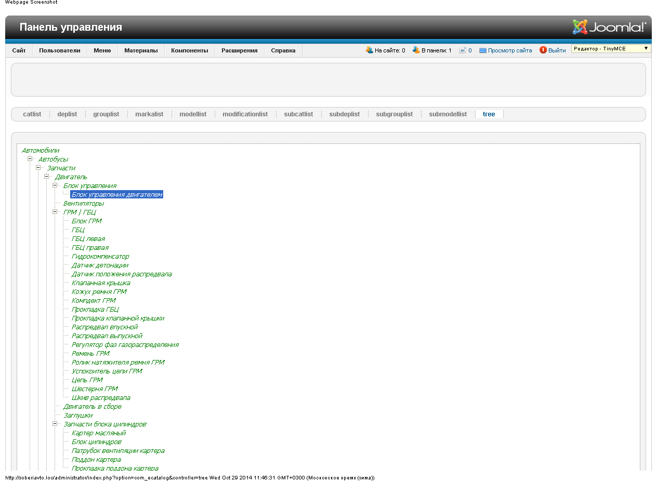Switch to the modificationlist tab
This screenshot has height=481, width=657.
(x=245, y=114)
